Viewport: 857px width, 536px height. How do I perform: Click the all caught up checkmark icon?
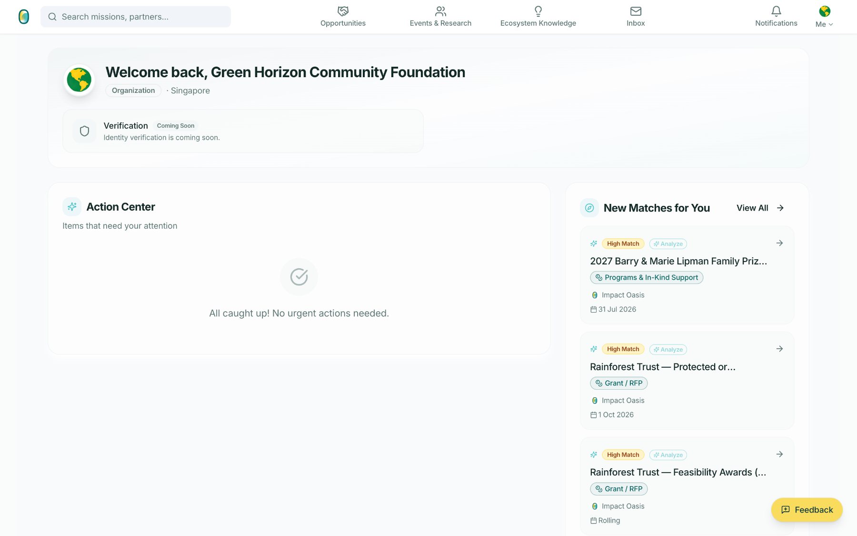tap(299, 277)
